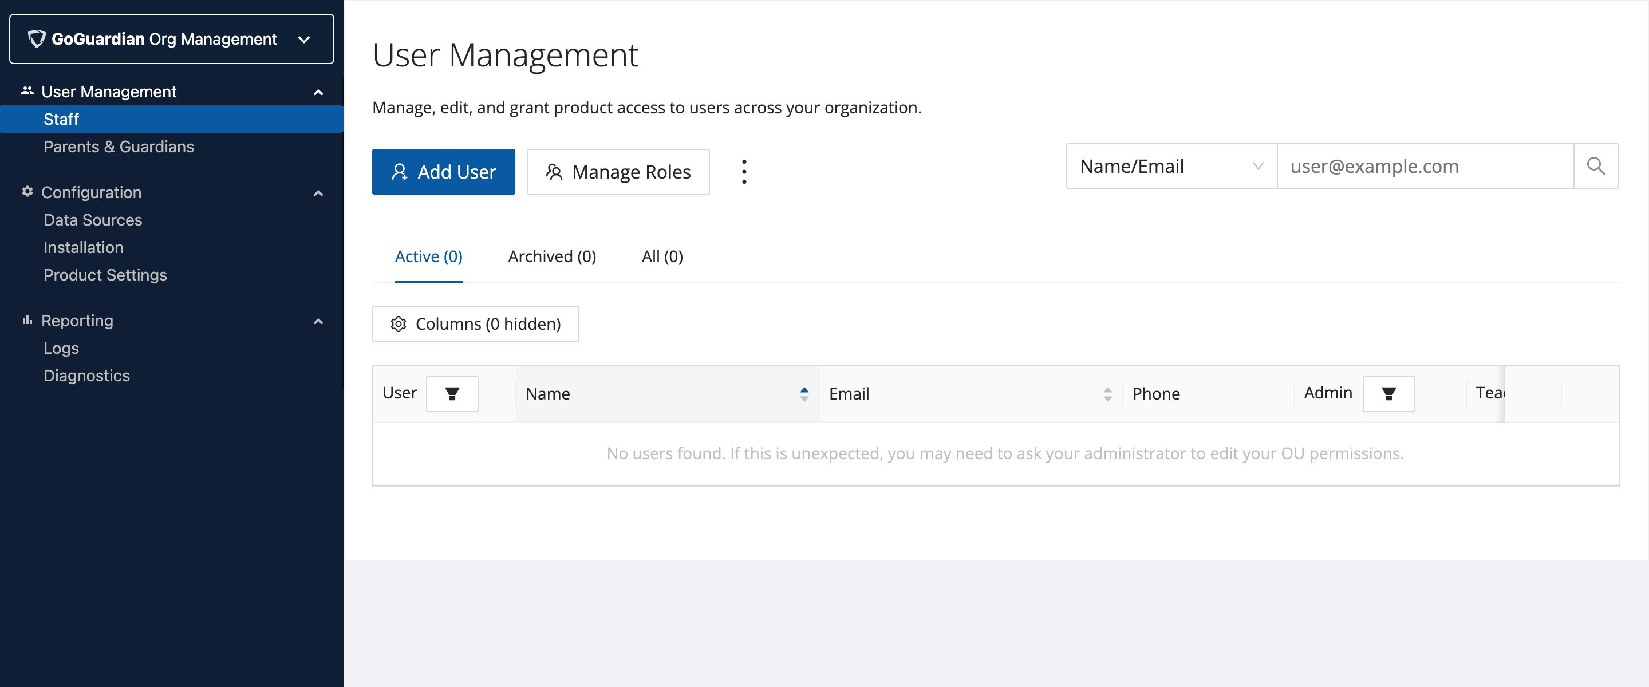Switch to the Archived (0) tab
This screenshot has height=687, width=1649.
(552, 256)
